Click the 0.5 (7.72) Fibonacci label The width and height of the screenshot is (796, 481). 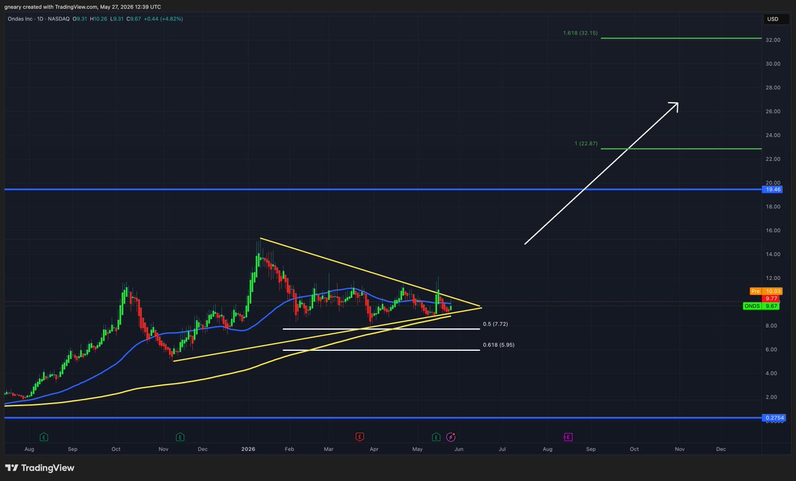click(496, 324)
